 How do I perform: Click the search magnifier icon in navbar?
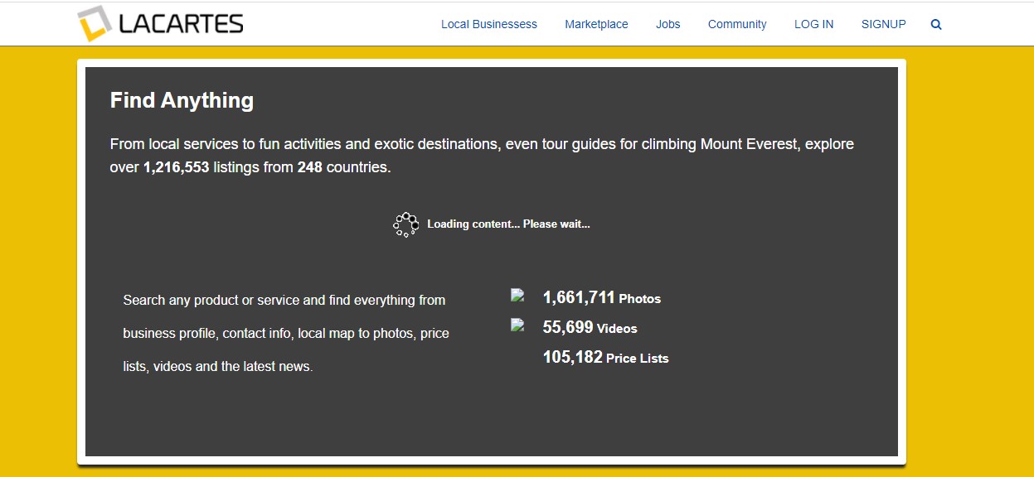(936, 25)
